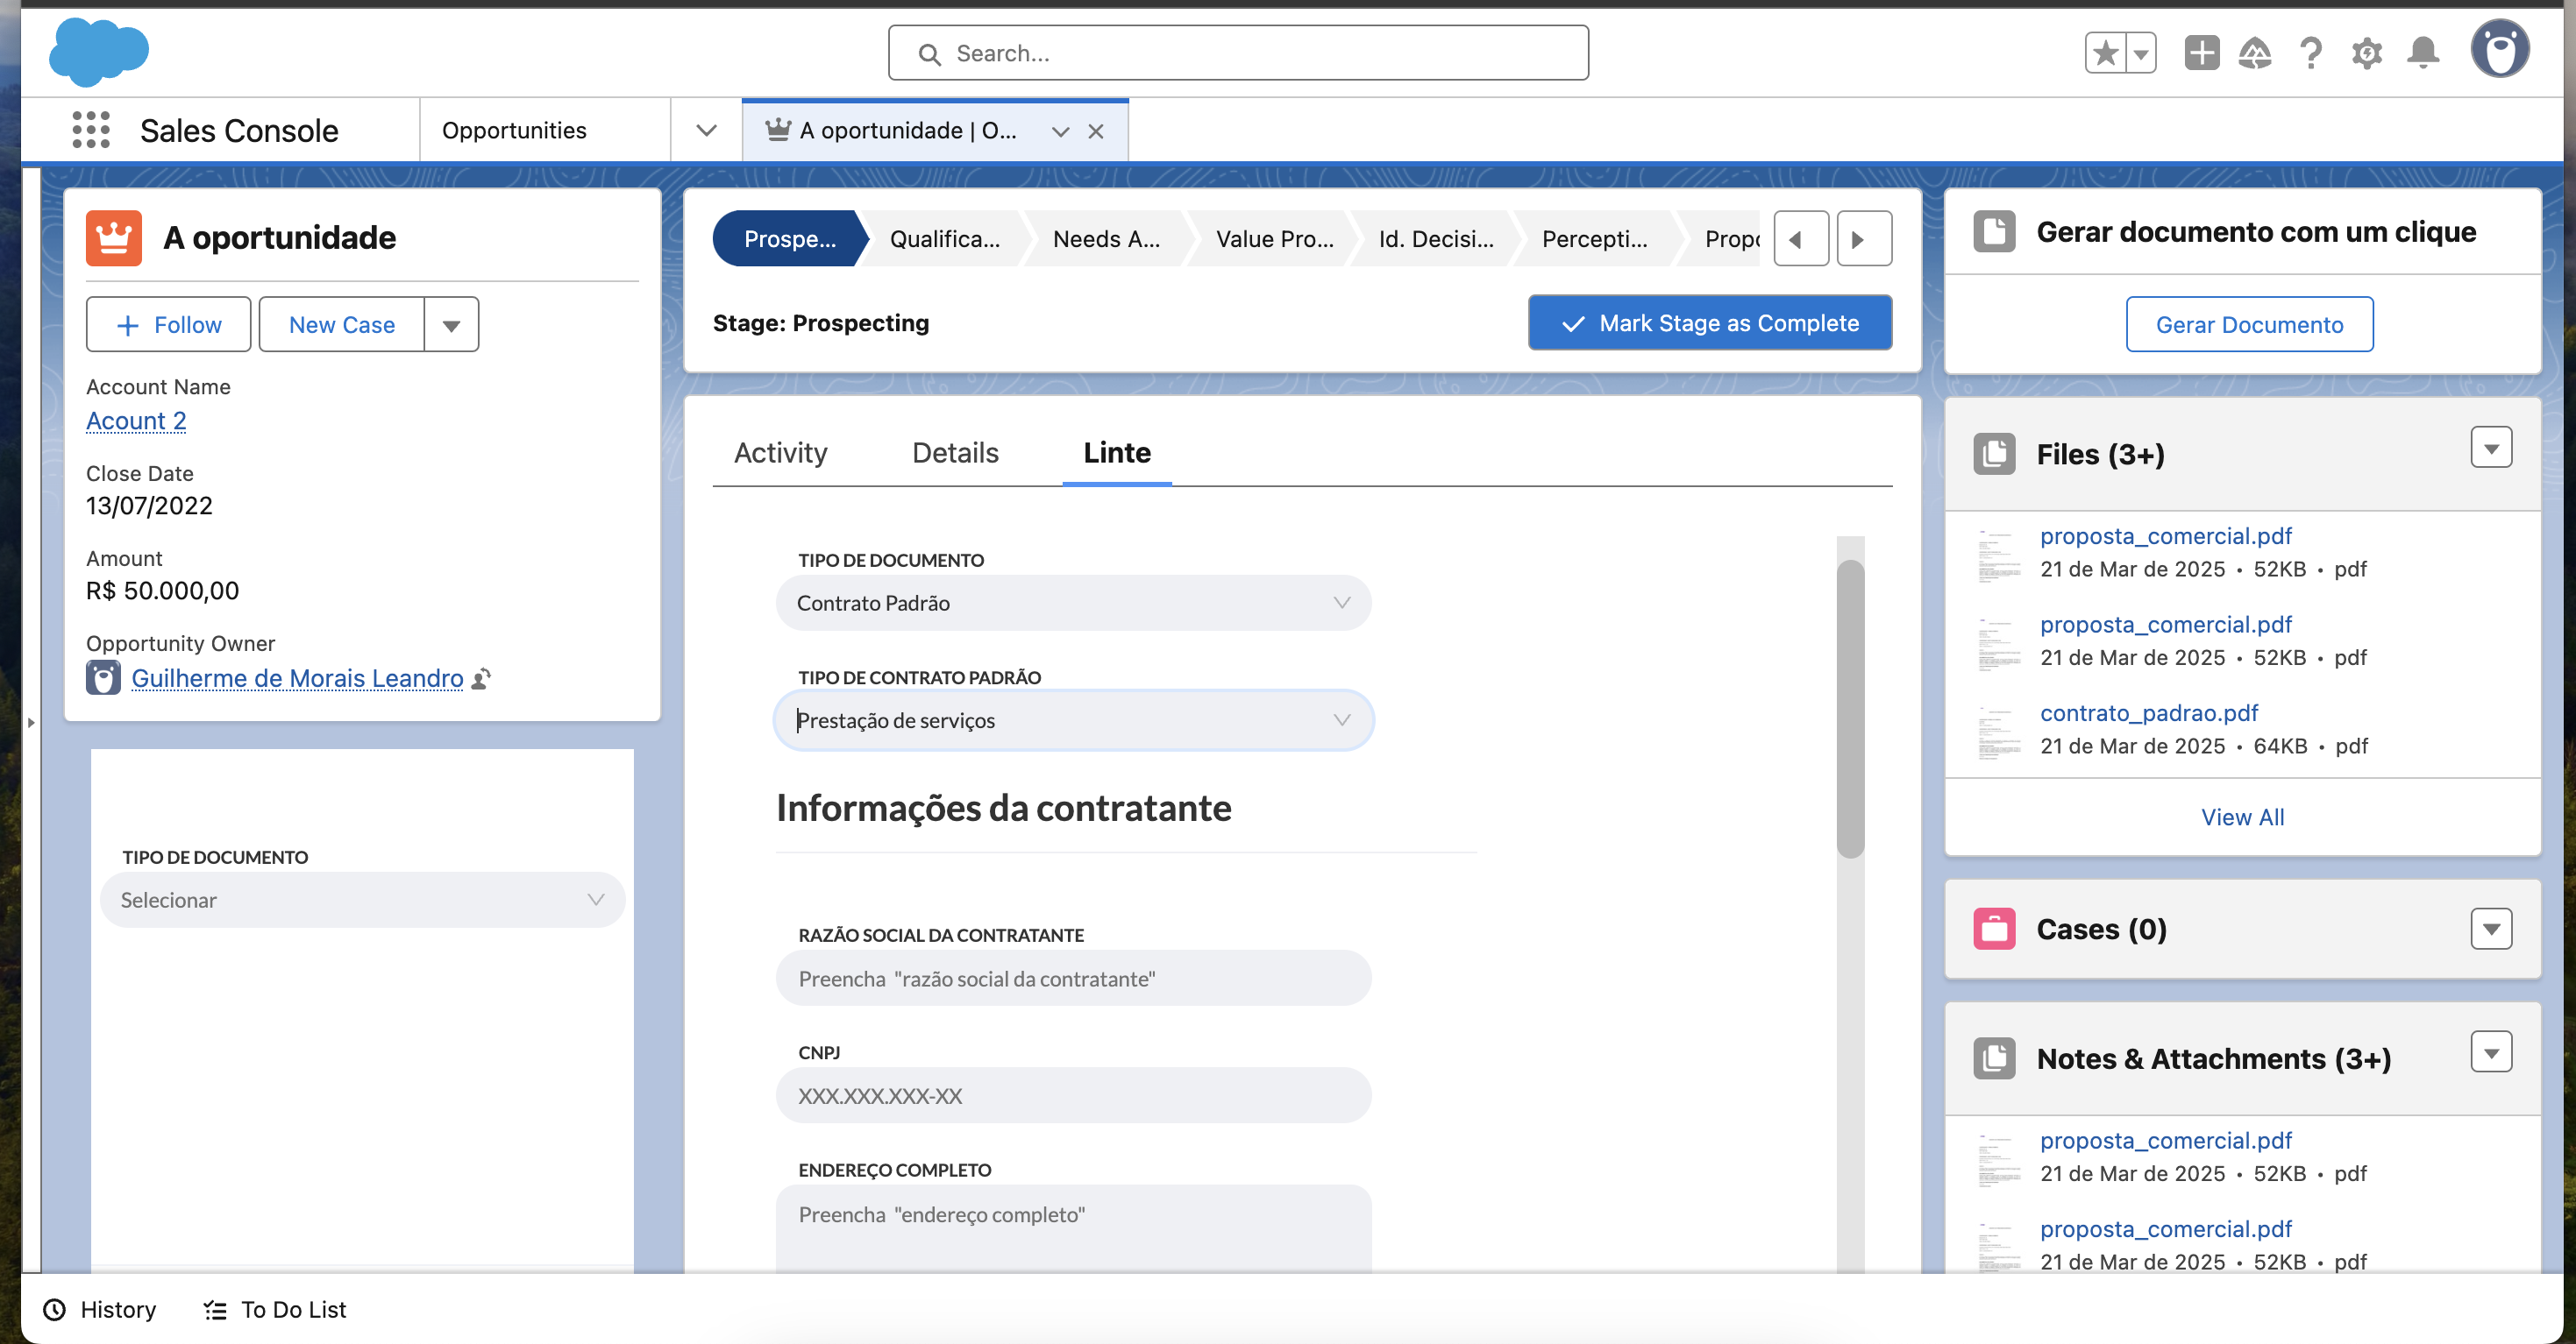Open the Acount 2 account link
This screenshot has height=1344, width=2576.
(136, 421)
